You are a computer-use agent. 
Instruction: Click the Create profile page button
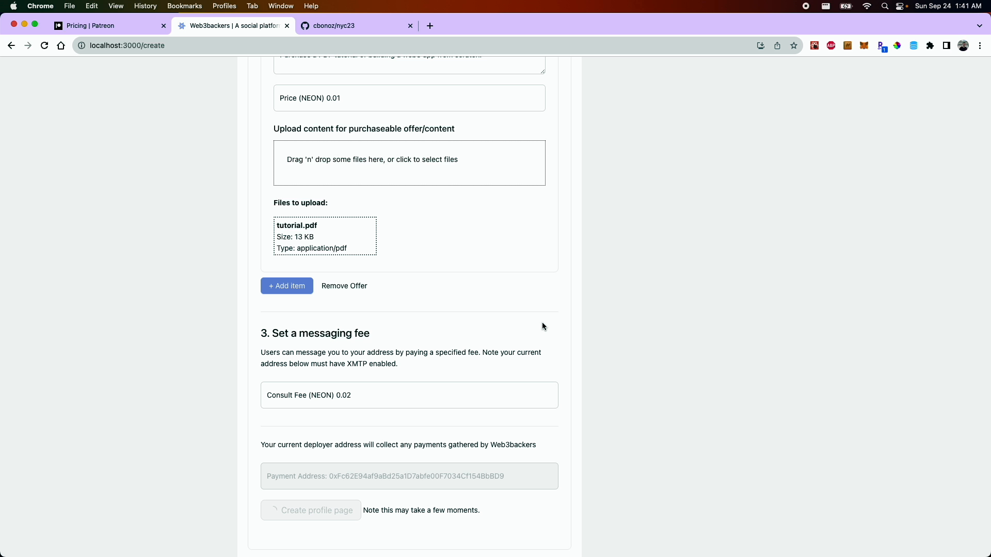pos(311,510)
